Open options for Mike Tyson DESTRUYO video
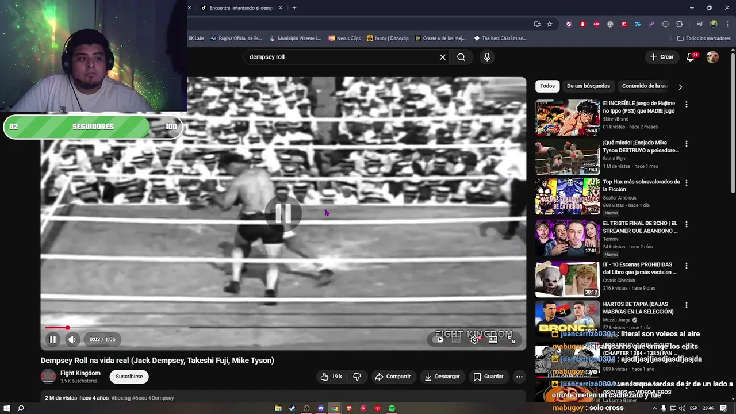The height and width of the screenshot is (414, 736). tap(686, 144)
